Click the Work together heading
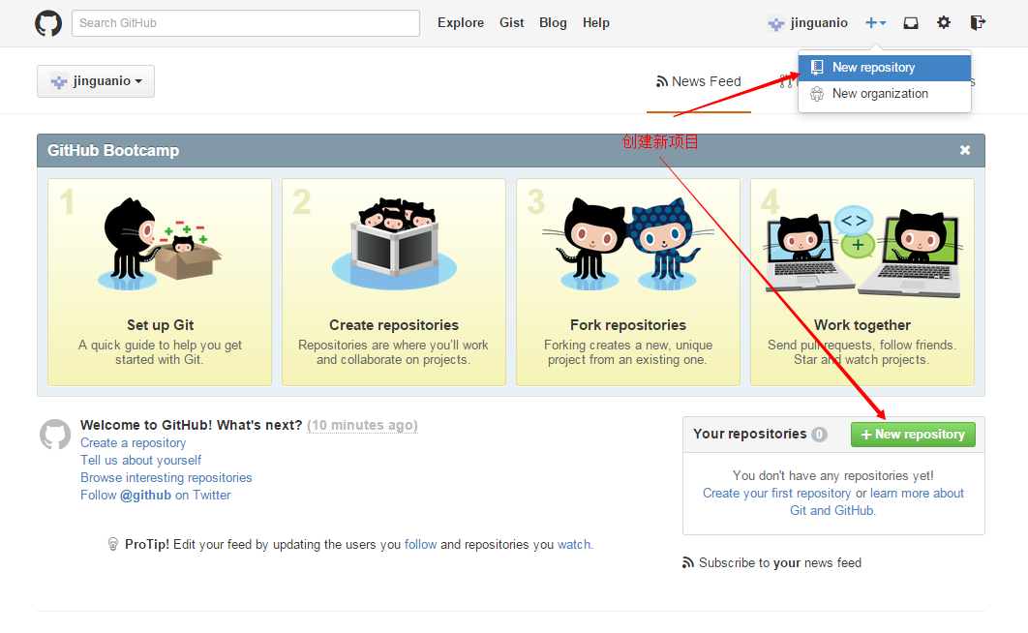This screenshot has width=1028, height=633. tap(862, 325)
